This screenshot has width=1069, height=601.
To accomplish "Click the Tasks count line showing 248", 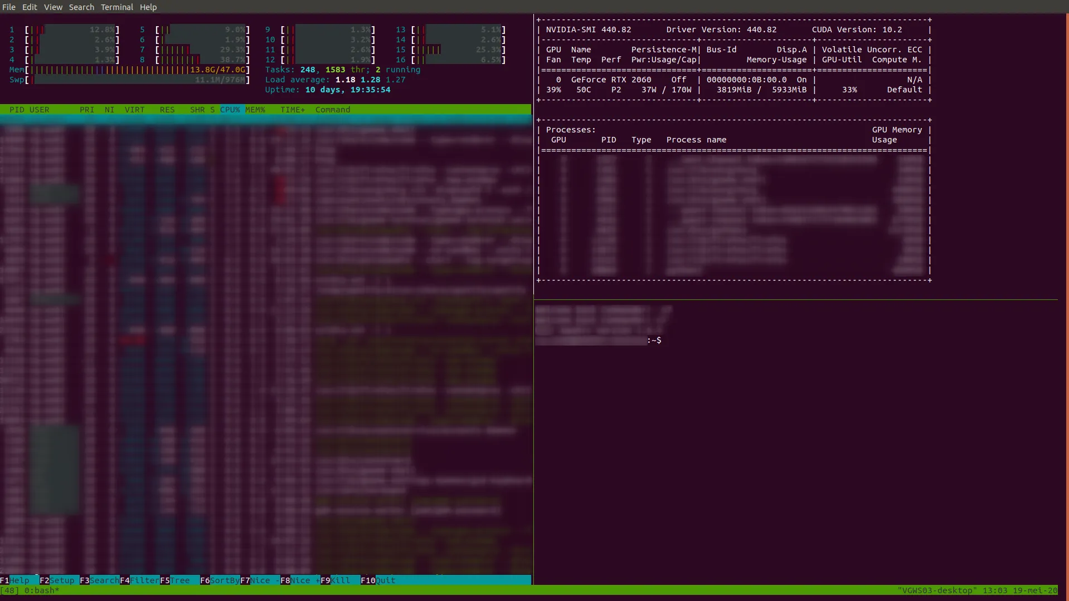I will 343,70.
